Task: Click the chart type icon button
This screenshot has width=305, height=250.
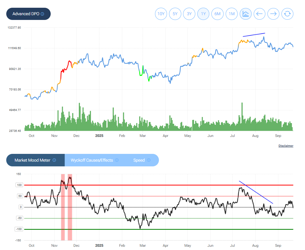Action: (x=246, y=14)
